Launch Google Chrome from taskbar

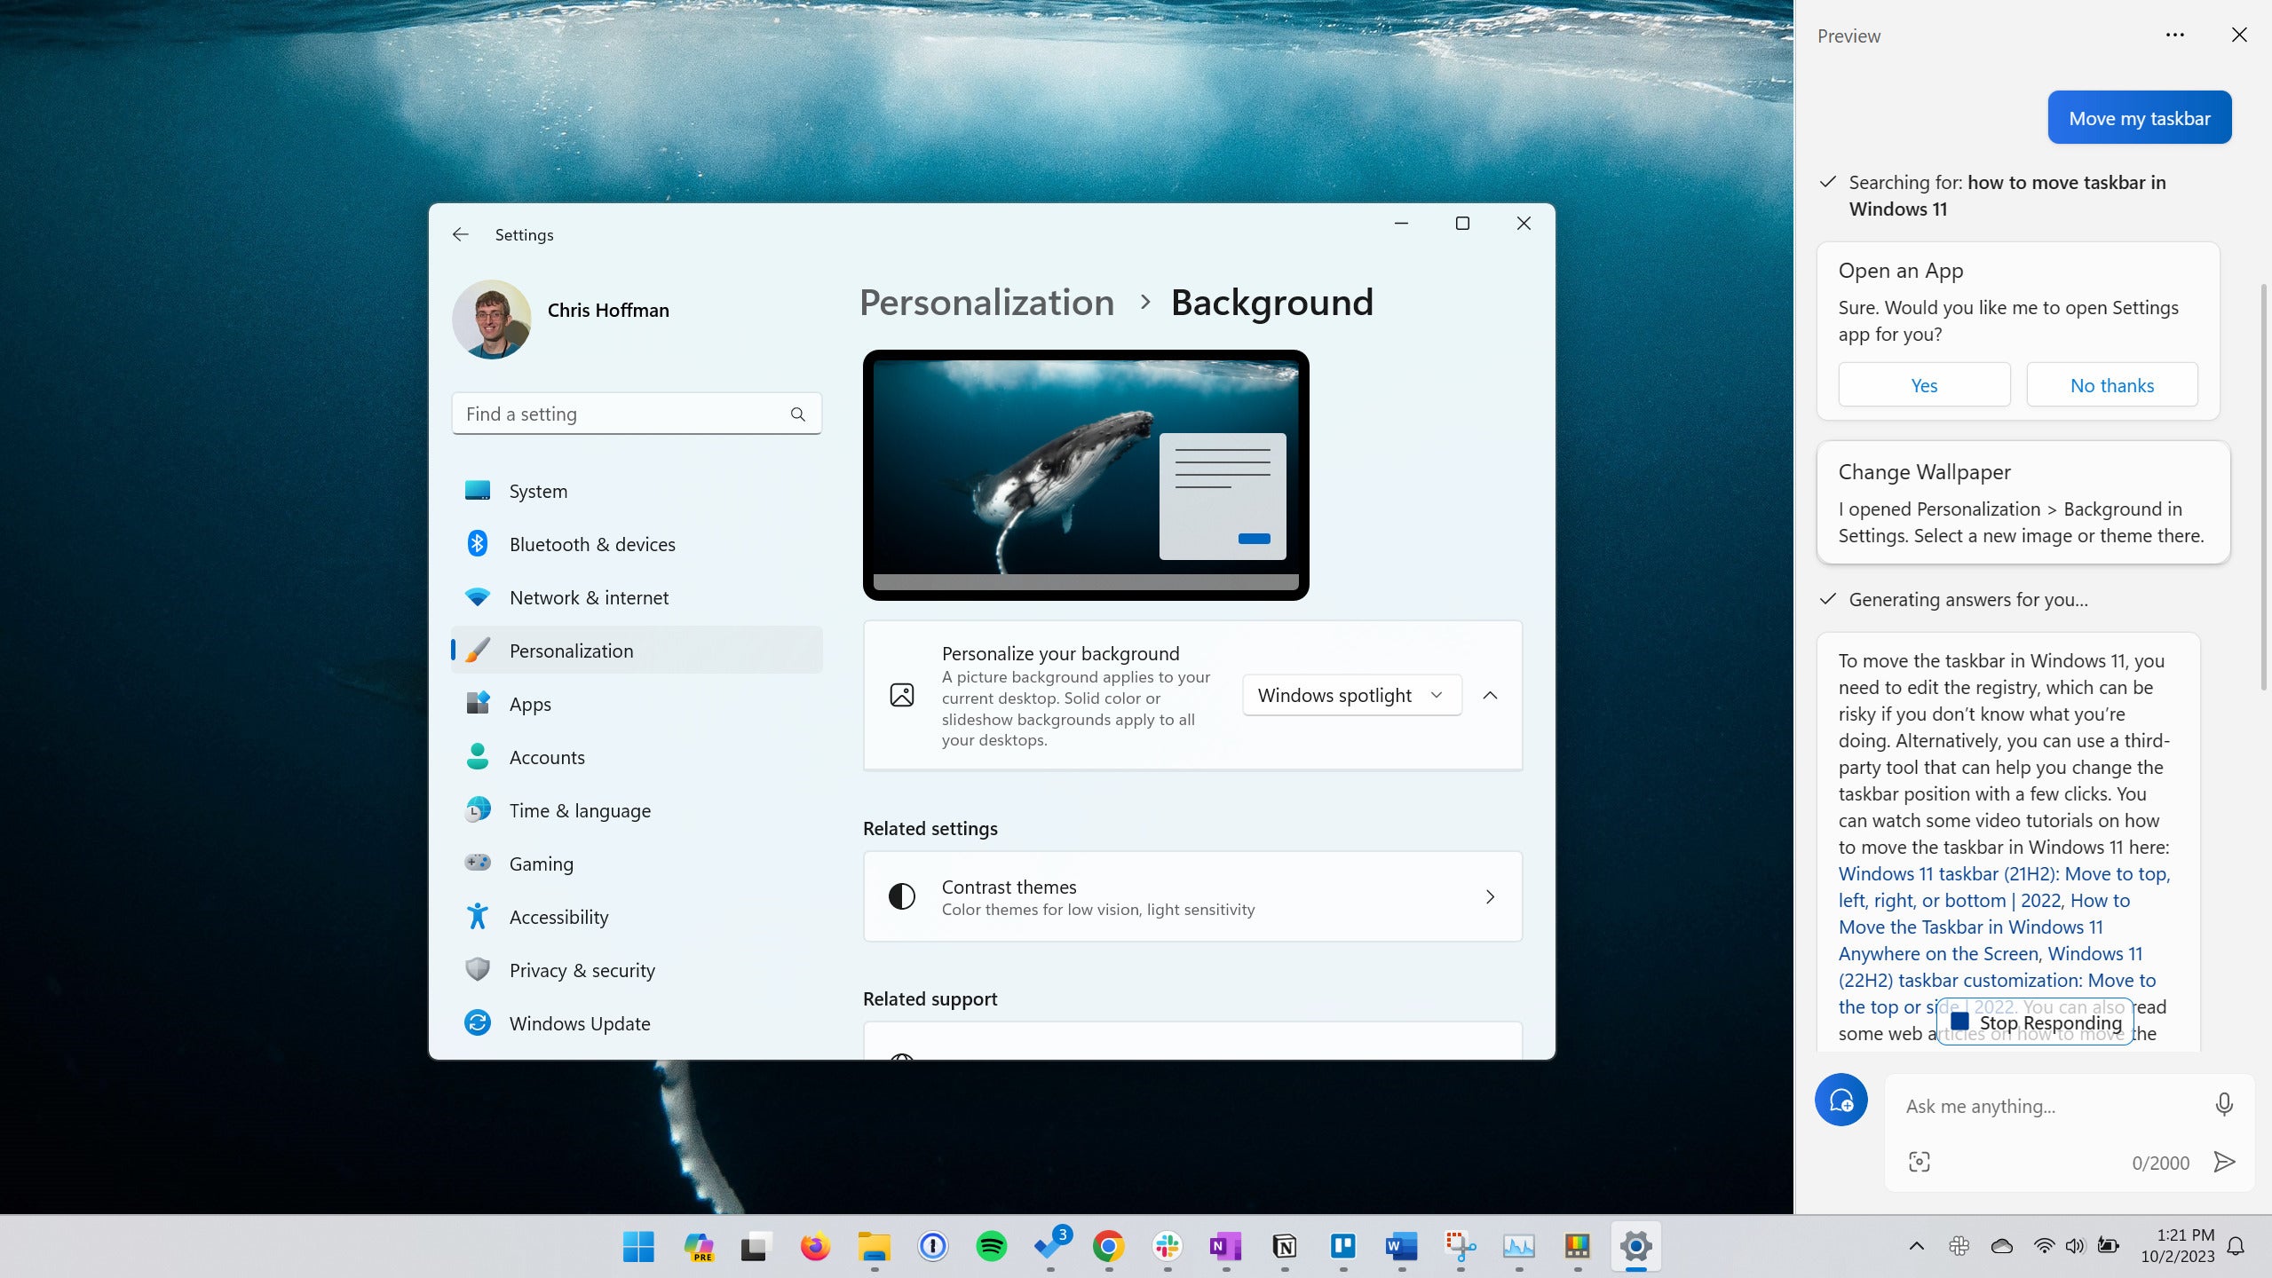[1108, 1247]
